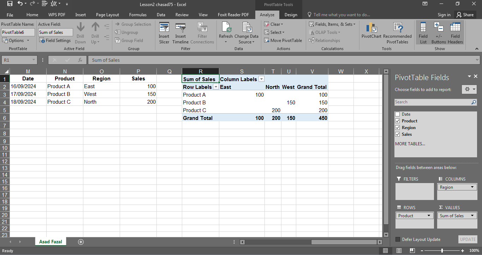The height and width of the screenshot is (255, 482).
Task: Toggle the Field List pane
Action: click(423, 33)
